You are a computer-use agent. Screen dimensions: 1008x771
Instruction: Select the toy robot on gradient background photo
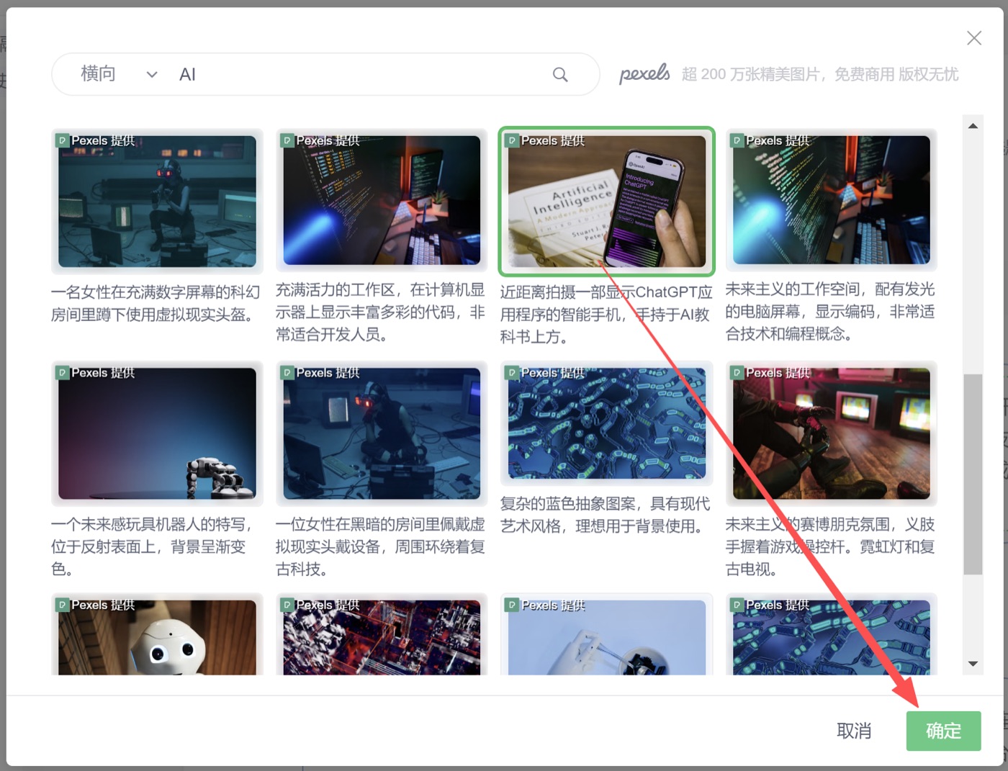[157, 433]
